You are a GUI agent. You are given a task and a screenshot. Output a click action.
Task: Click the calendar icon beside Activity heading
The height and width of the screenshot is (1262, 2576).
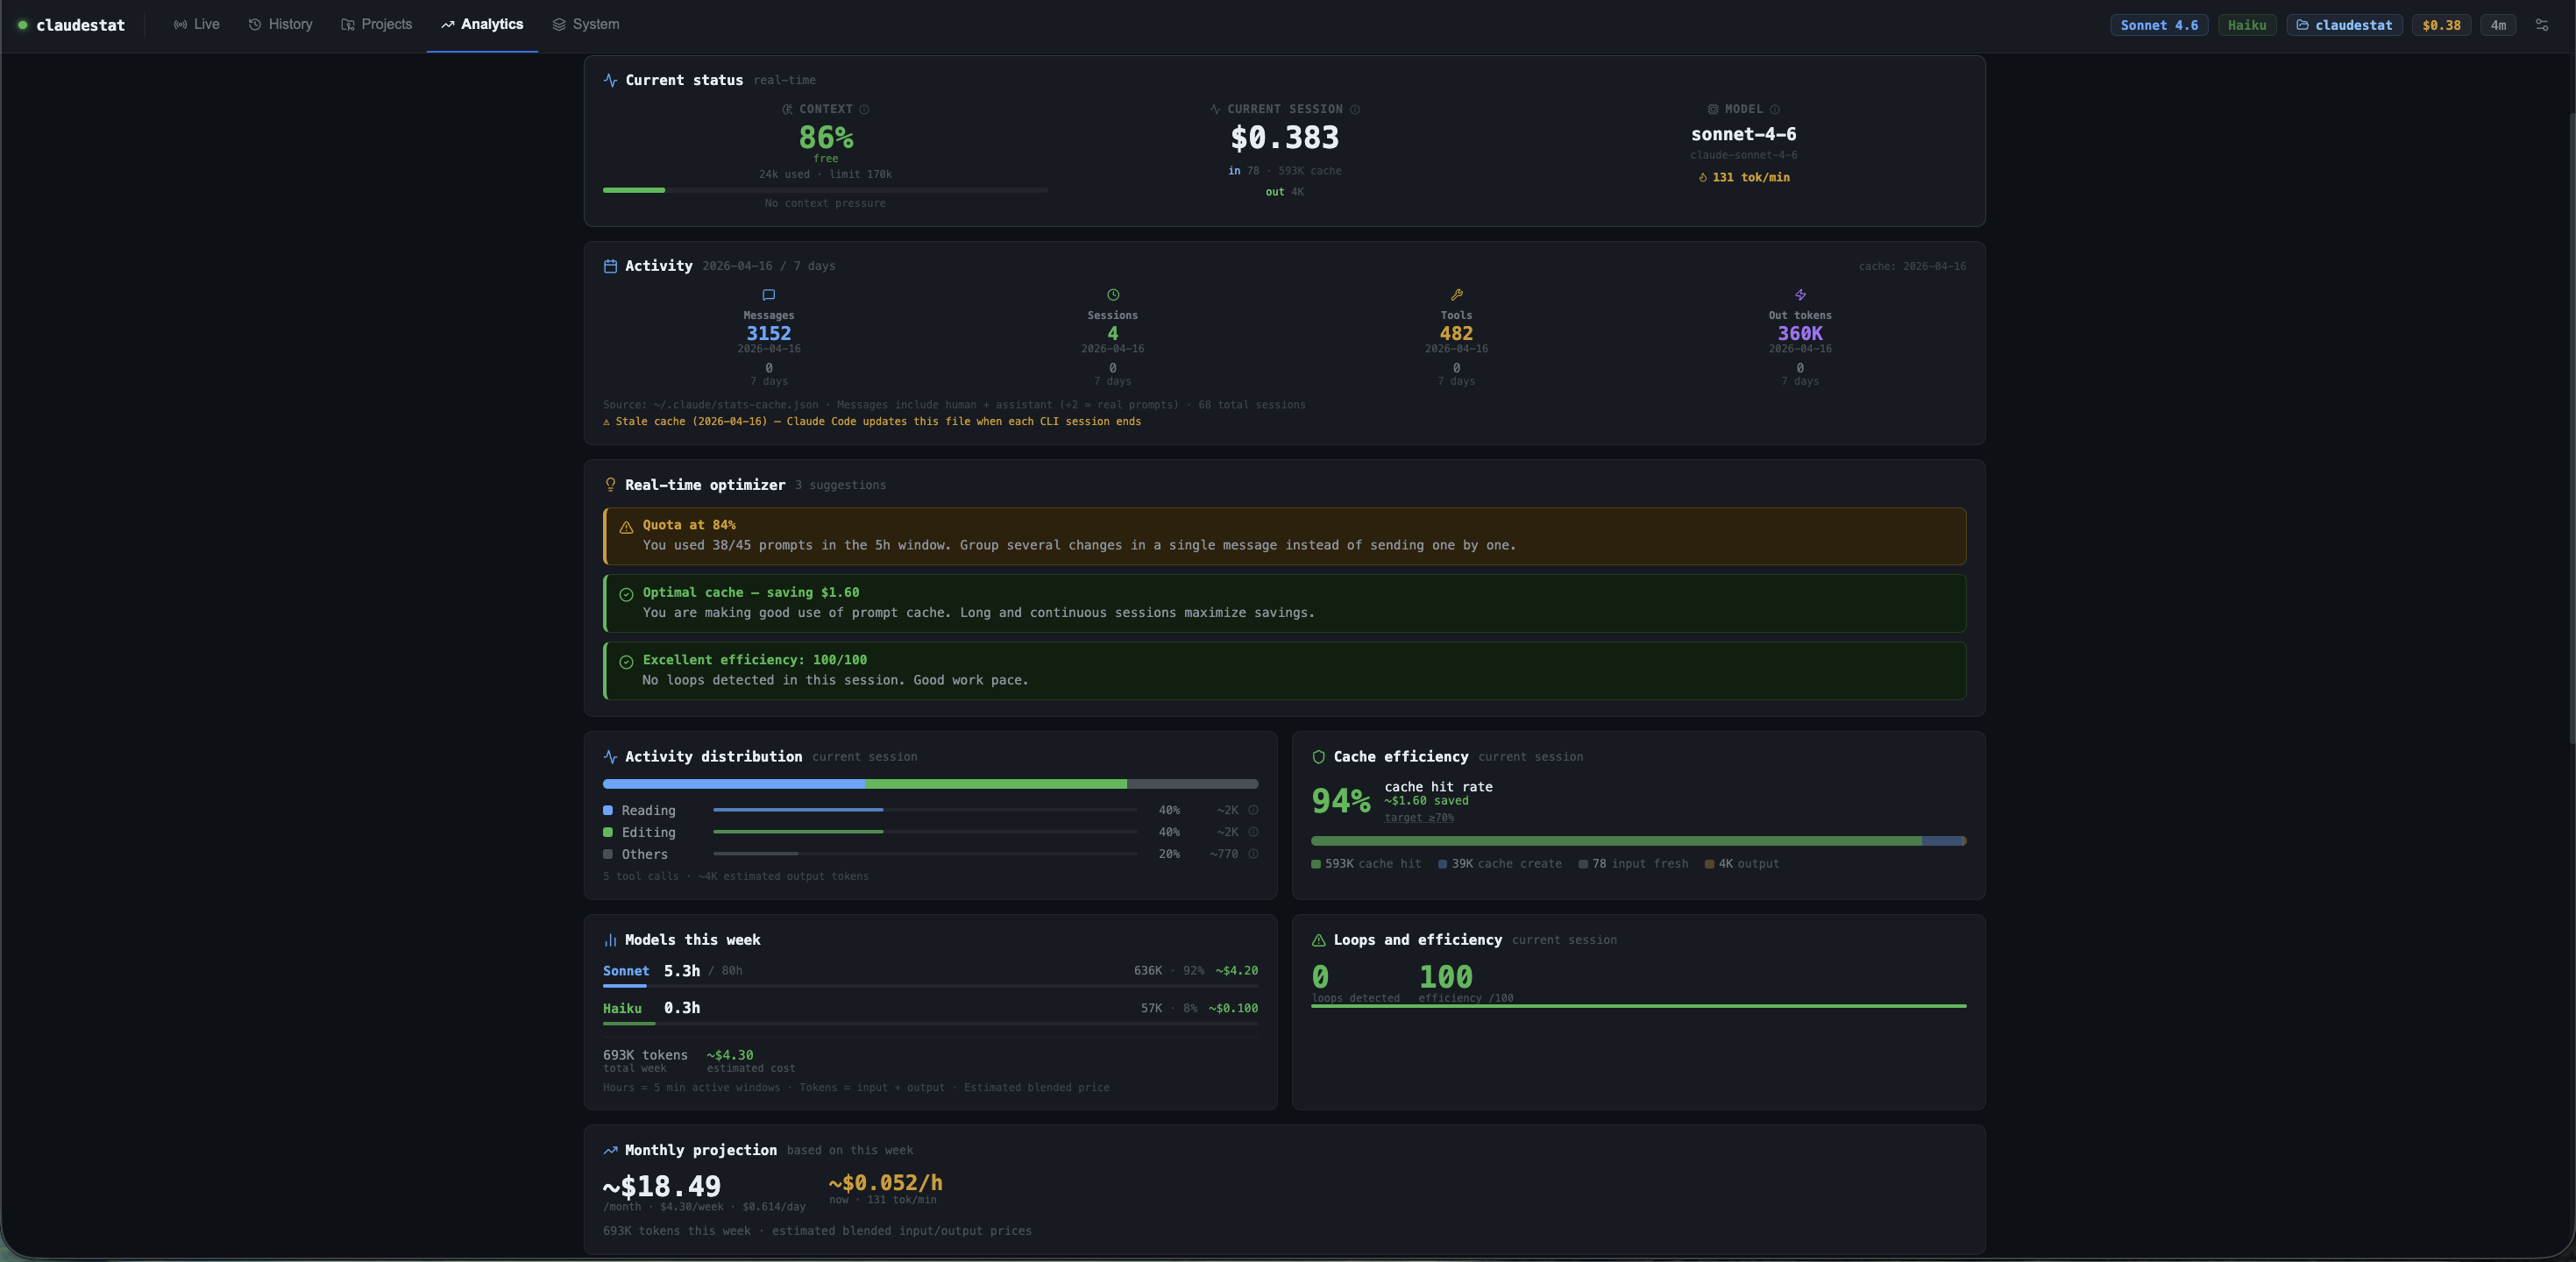[610, 266]
